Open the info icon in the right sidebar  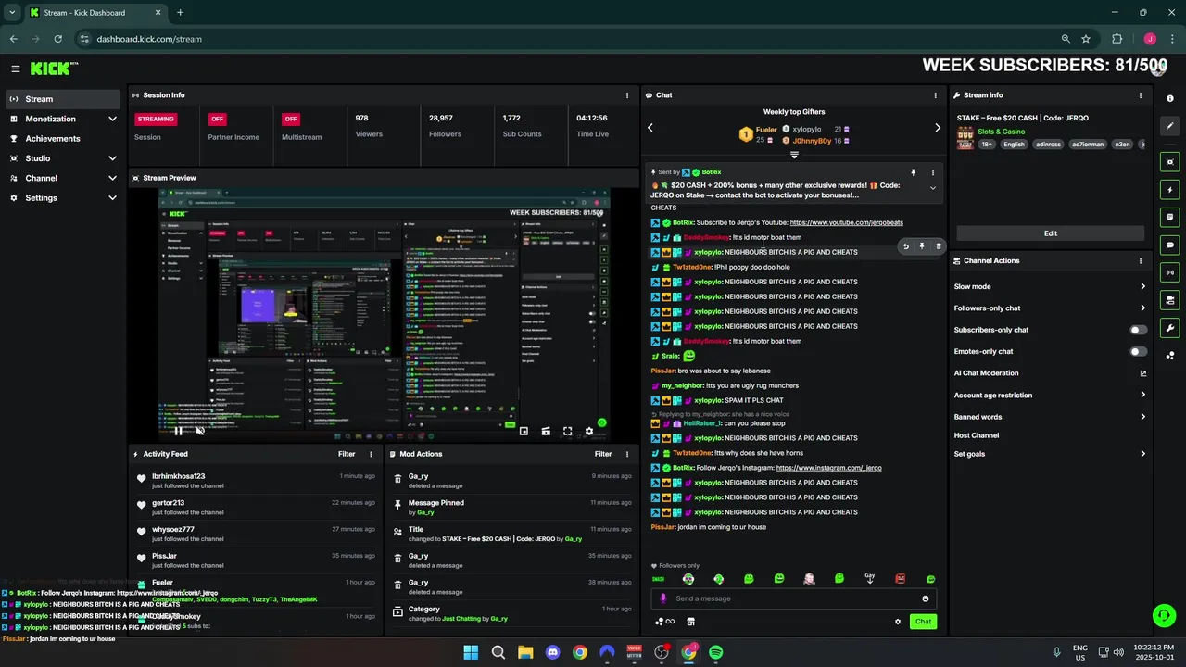point(1170,98)
